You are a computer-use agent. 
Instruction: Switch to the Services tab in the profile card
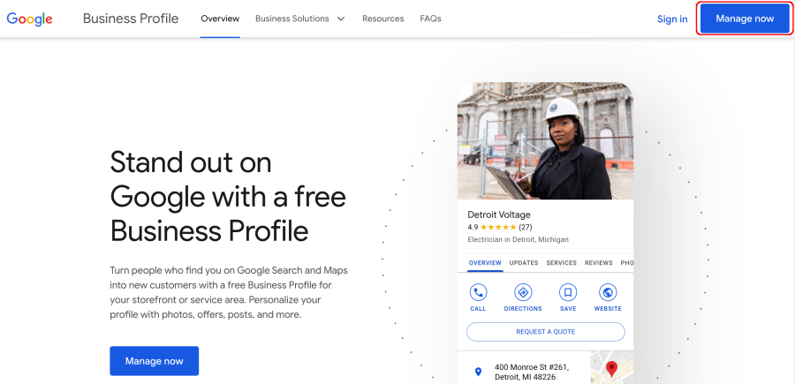(561, 263)
